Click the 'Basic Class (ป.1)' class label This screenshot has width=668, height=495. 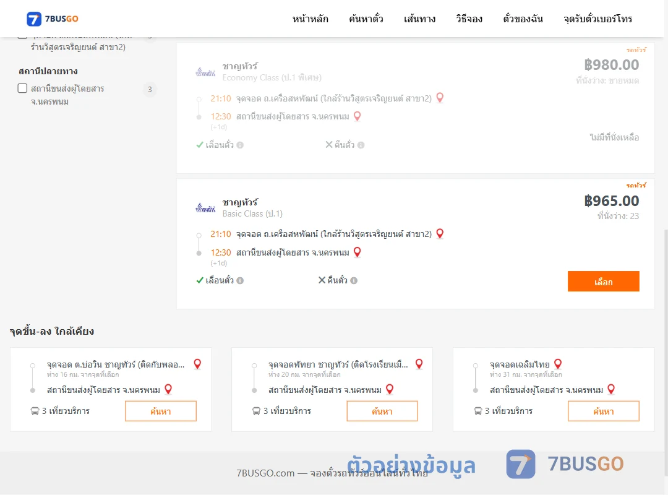252,213
